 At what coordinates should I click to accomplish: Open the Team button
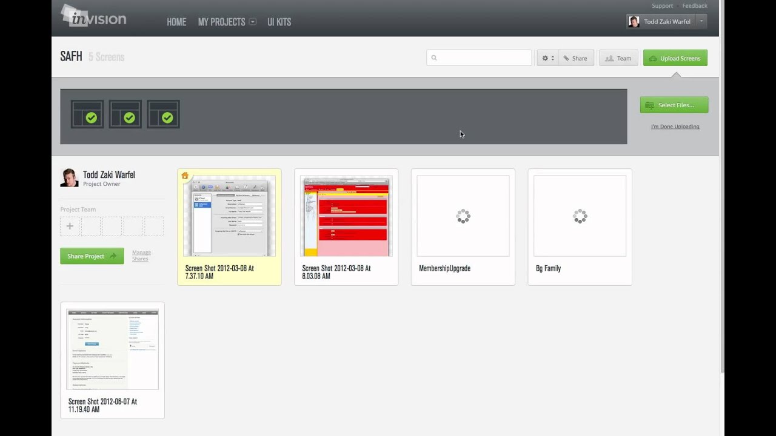click(618, 58)
